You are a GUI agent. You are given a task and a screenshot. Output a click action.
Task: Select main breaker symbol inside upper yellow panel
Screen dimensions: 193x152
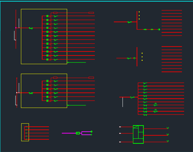[31, 28]
